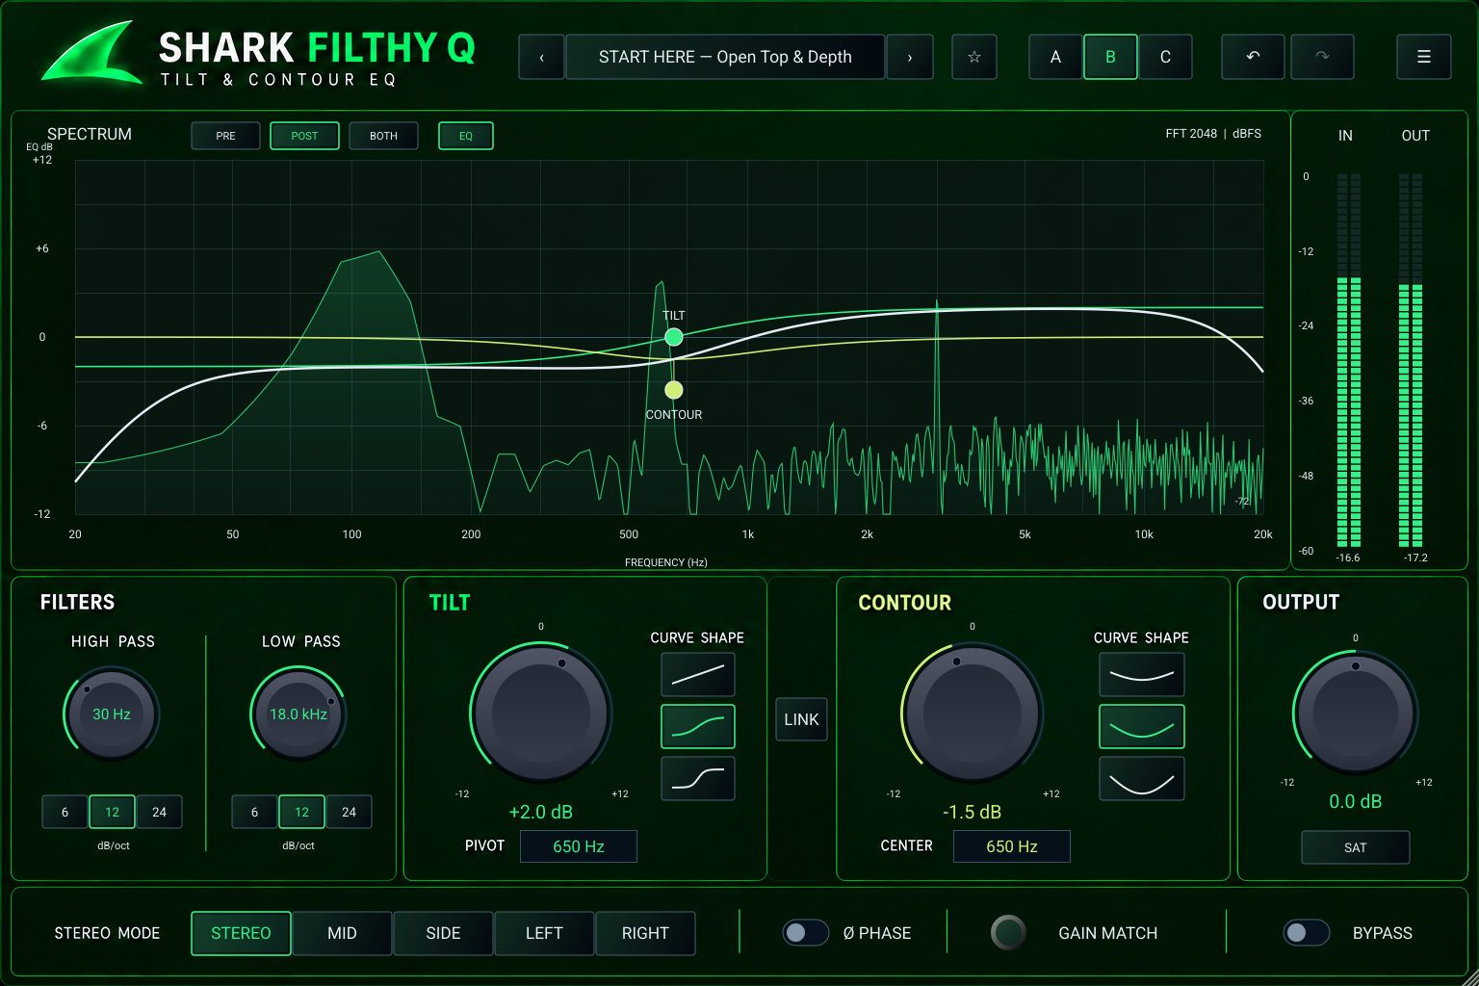This screenshot has height=986, width=1479.
Task: Select B comparison slot
Action: click(1110, 57)
